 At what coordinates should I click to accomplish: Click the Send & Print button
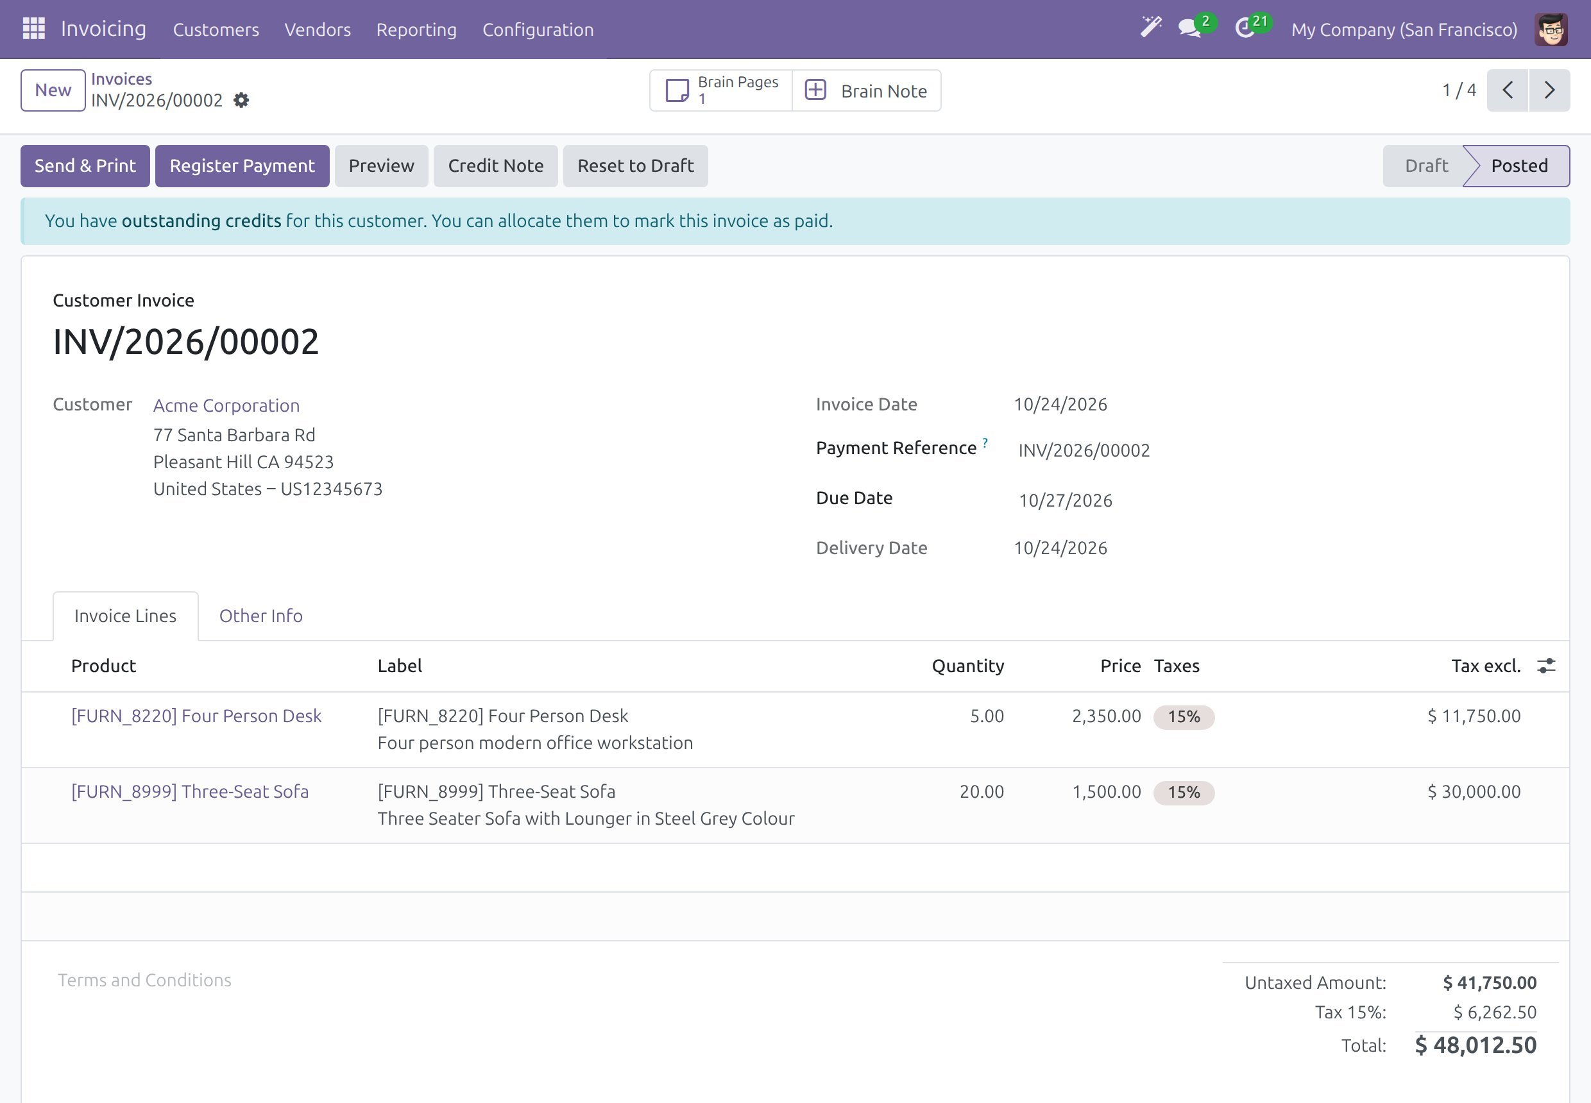coord(85,166)
